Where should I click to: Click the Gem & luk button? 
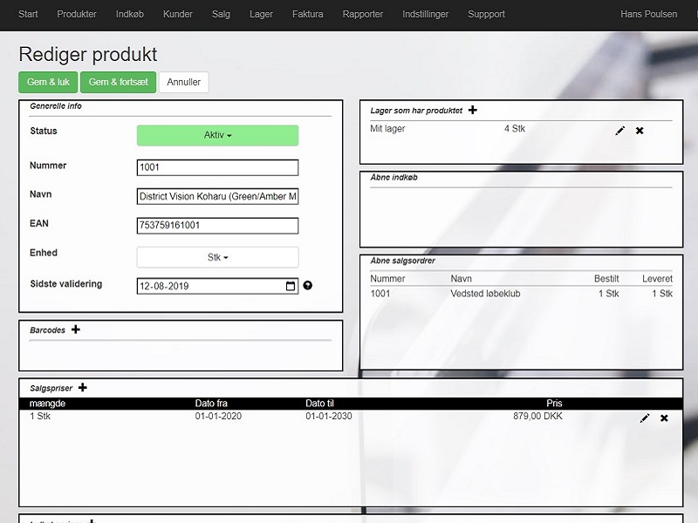48,82
